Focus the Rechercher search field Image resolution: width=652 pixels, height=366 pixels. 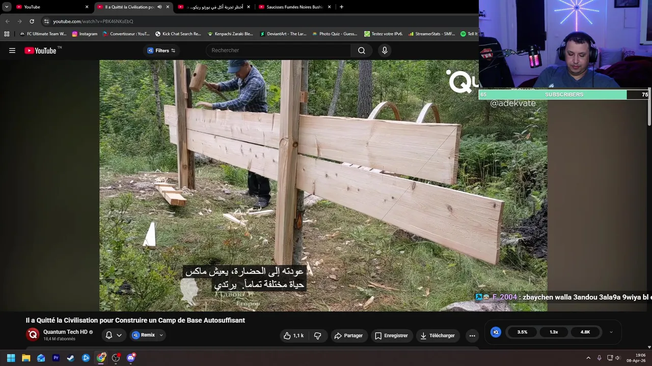point(278,50)
